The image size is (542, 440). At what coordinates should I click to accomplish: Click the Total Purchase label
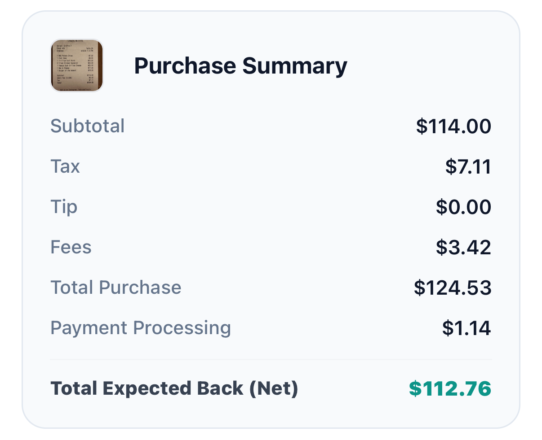coord(116,288)
